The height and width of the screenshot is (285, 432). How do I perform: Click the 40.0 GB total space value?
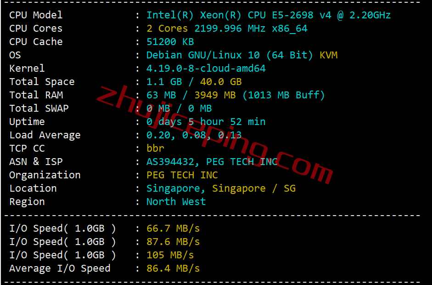[221, 82]
